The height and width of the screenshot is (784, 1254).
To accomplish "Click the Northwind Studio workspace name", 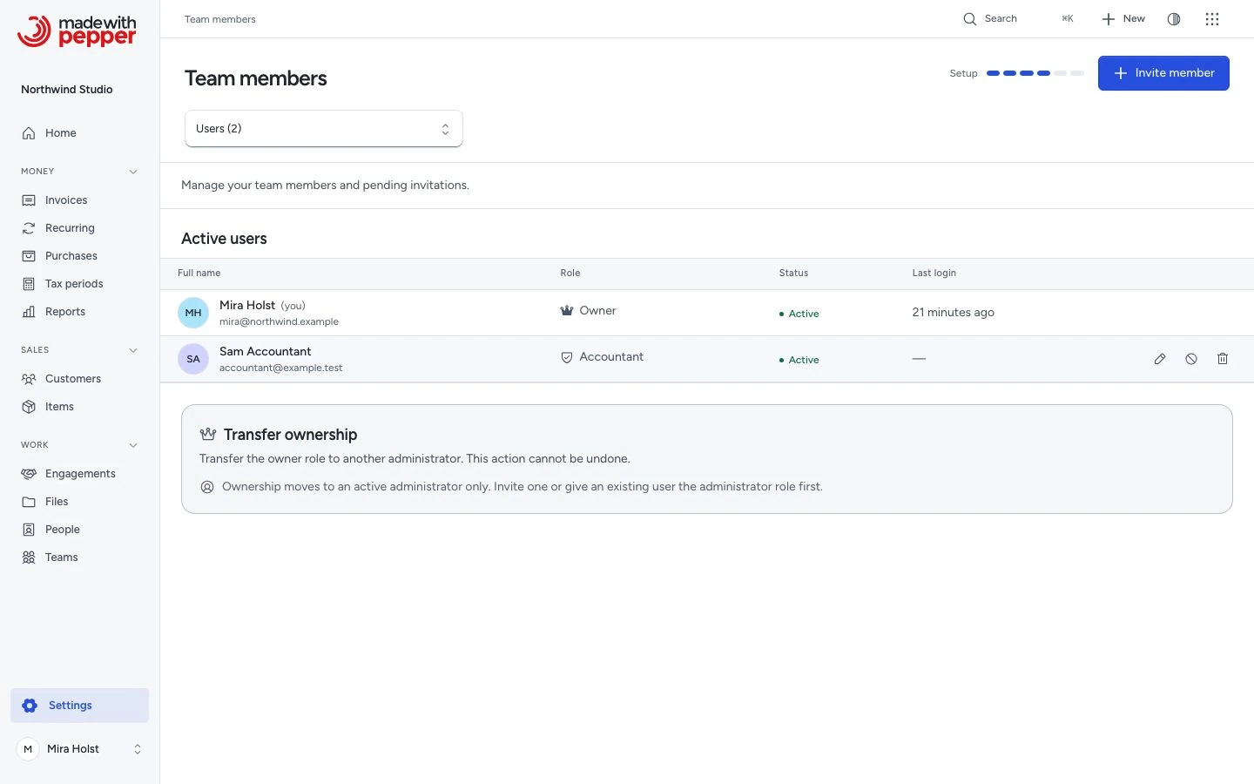I will (67, 90).
